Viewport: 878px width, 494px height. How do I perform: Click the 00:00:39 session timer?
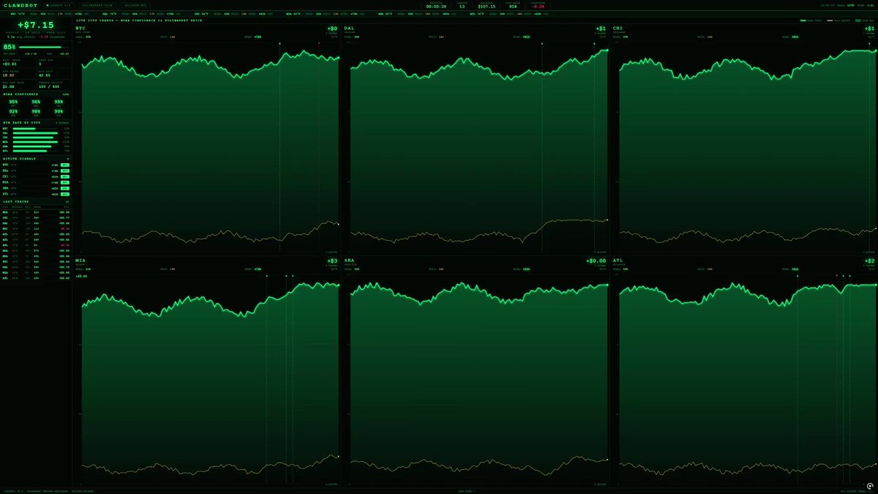point(436,7)
